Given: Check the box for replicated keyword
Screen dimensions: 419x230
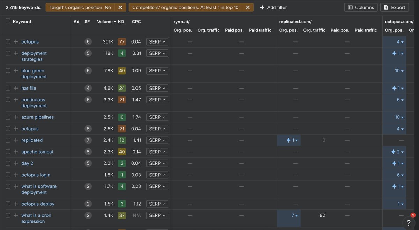Looking at the screenshot, I should point(8,140).
